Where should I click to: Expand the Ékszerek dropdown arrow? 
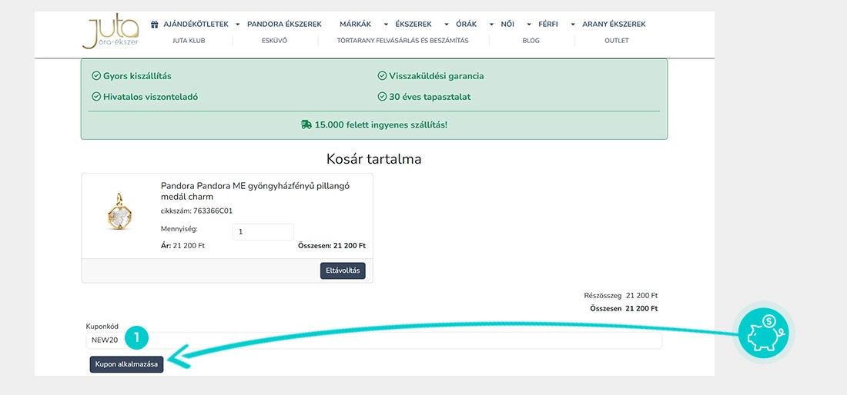(446, 25)
